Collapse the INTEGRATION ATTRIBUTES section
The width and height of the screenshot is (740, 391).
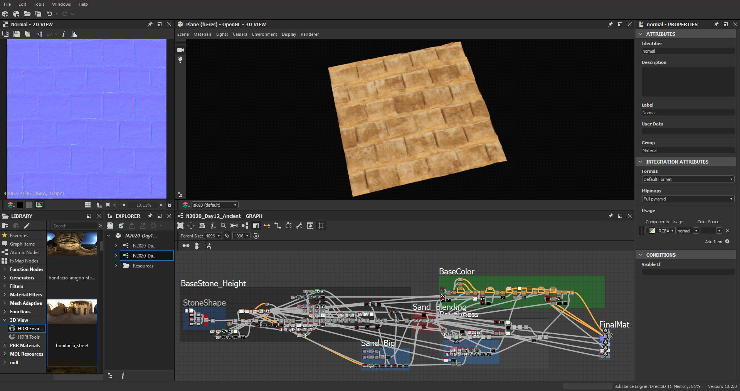pyautogui.click(x=641, y=162)
